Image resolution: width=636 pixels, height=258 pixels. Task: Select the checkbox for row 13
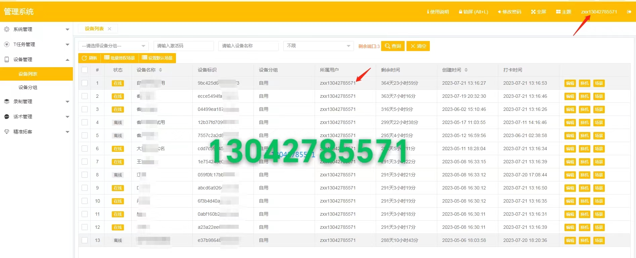(x=85, y=240)
